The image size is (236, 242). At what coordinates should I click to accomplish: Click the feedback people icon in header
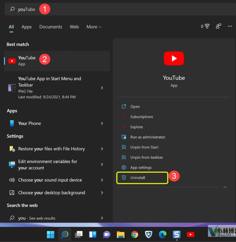218,26
